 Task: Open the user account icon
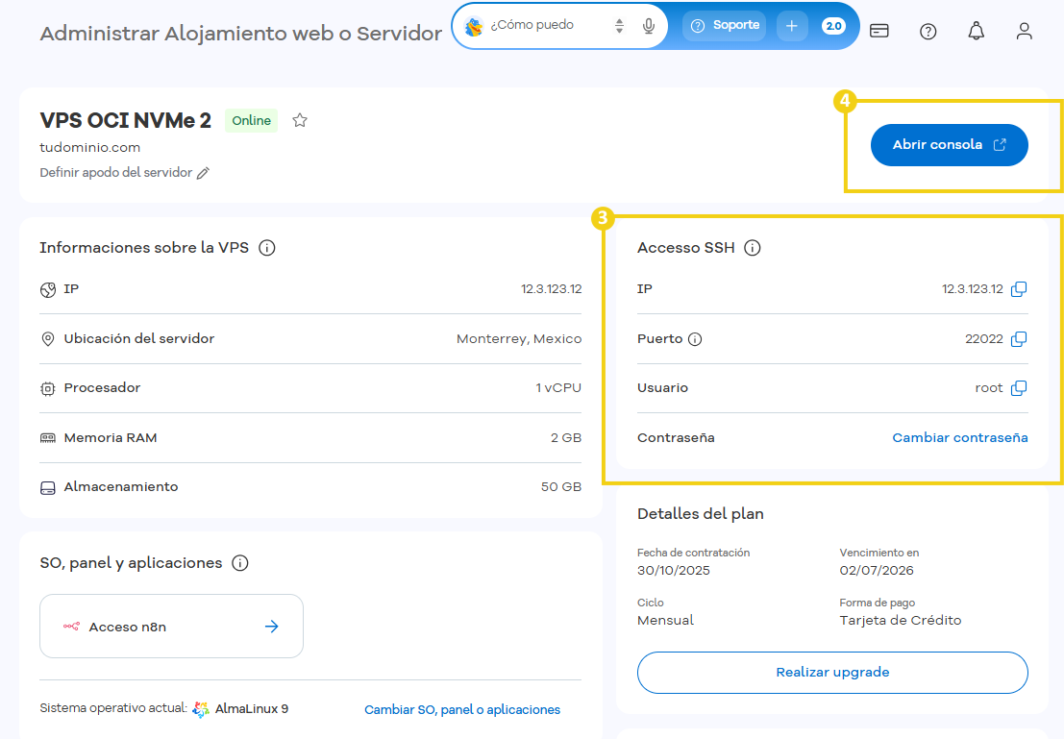(1024, 31)
